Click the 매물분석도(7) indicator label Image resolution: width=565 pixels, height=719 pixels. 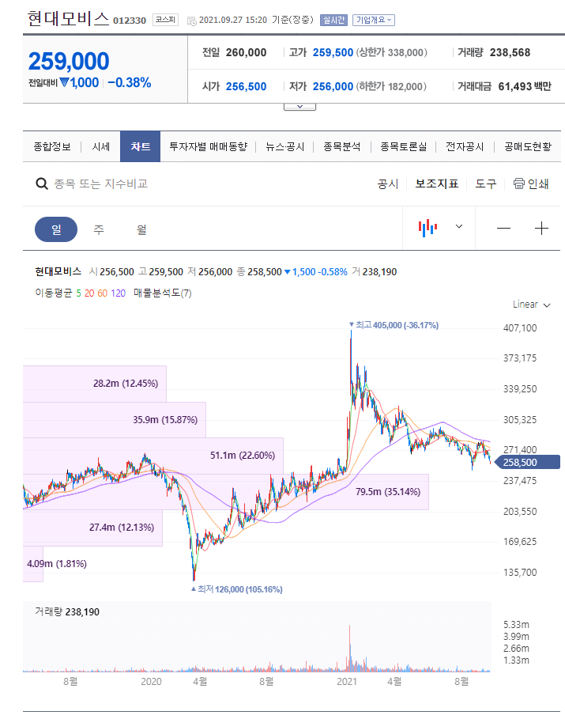(x=163, y=293)
